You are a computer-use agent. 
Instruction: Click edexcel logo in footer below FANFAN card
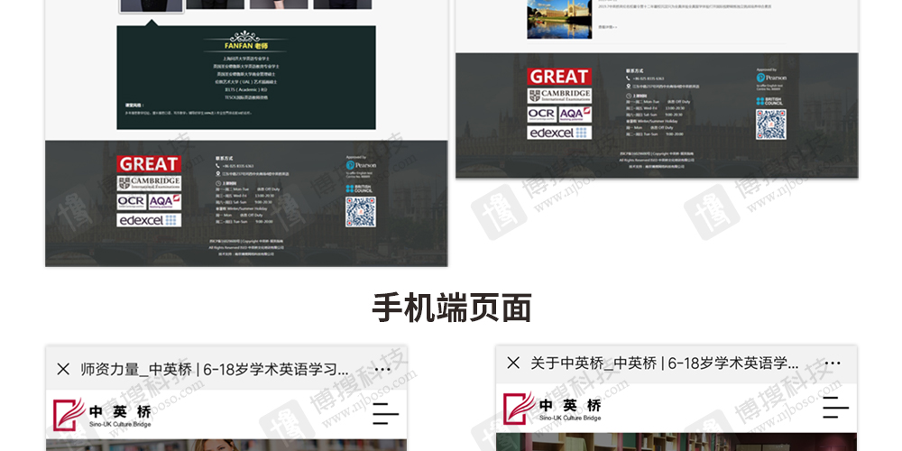click(149, 220)
